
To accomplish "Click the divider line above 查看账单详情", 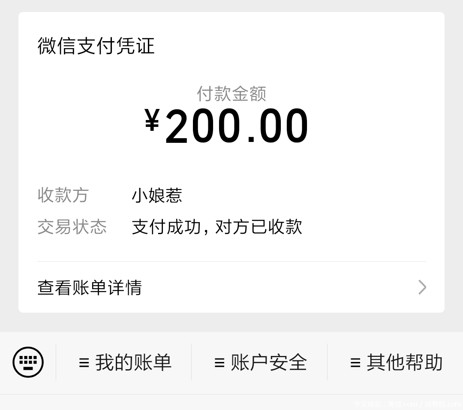I will point(231,261).
